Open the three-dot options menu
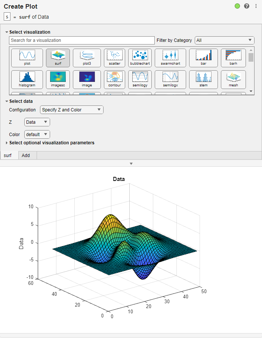This screenshot has height=338, width=262. tap(256, 6)
